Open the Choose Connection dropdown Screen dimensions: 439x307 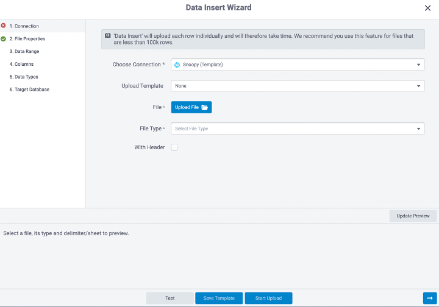click(x=298, y=65)
